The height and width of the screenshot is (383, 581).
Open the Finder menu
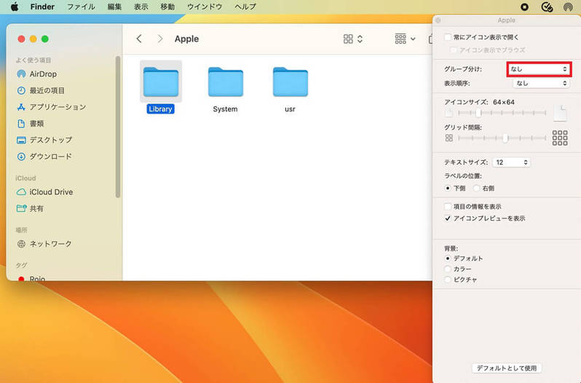pyautogui.click(x=42, y=7)
